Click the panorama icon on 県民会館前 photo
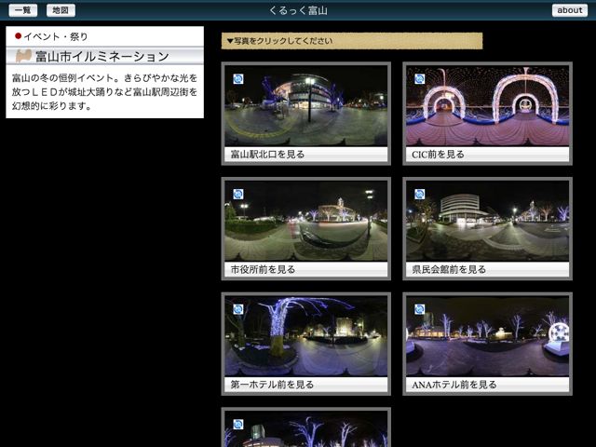Viewport: 596px width, 447px height. coord(420,195)
